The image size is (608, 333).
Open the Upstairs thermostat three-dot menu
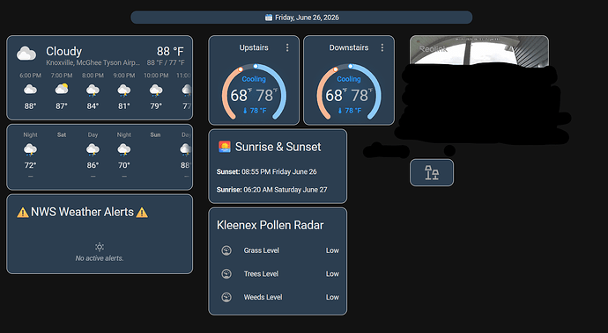pyautogui.click(x=287, y=47)
